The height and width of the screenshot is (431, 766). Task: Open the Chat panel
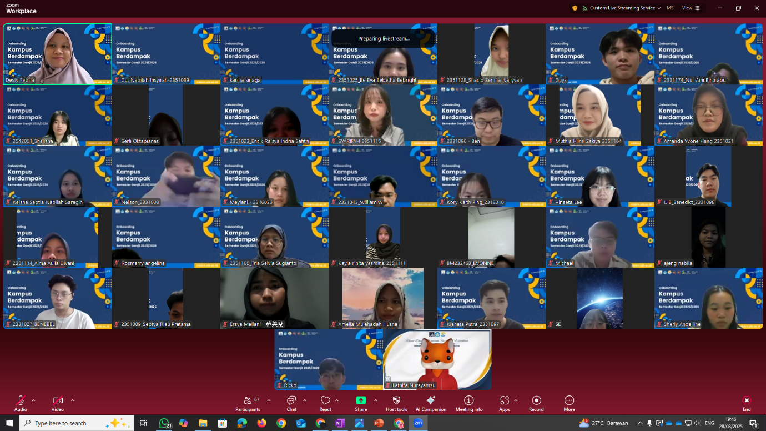click(291, 403)
